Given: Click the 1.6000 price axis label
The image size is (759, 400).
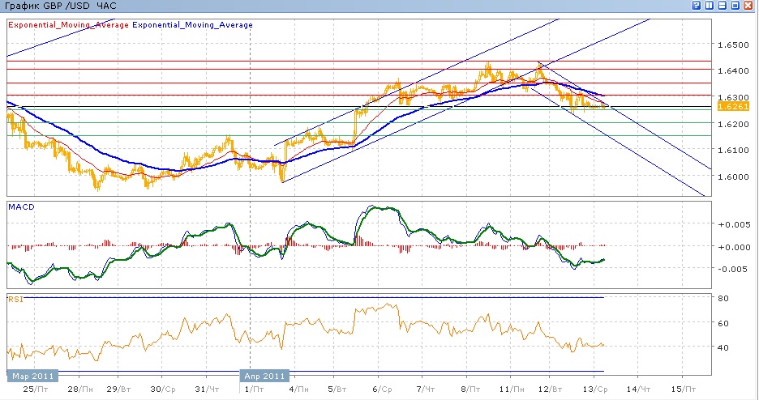Looking at the screenshot, I should (732, 177).
